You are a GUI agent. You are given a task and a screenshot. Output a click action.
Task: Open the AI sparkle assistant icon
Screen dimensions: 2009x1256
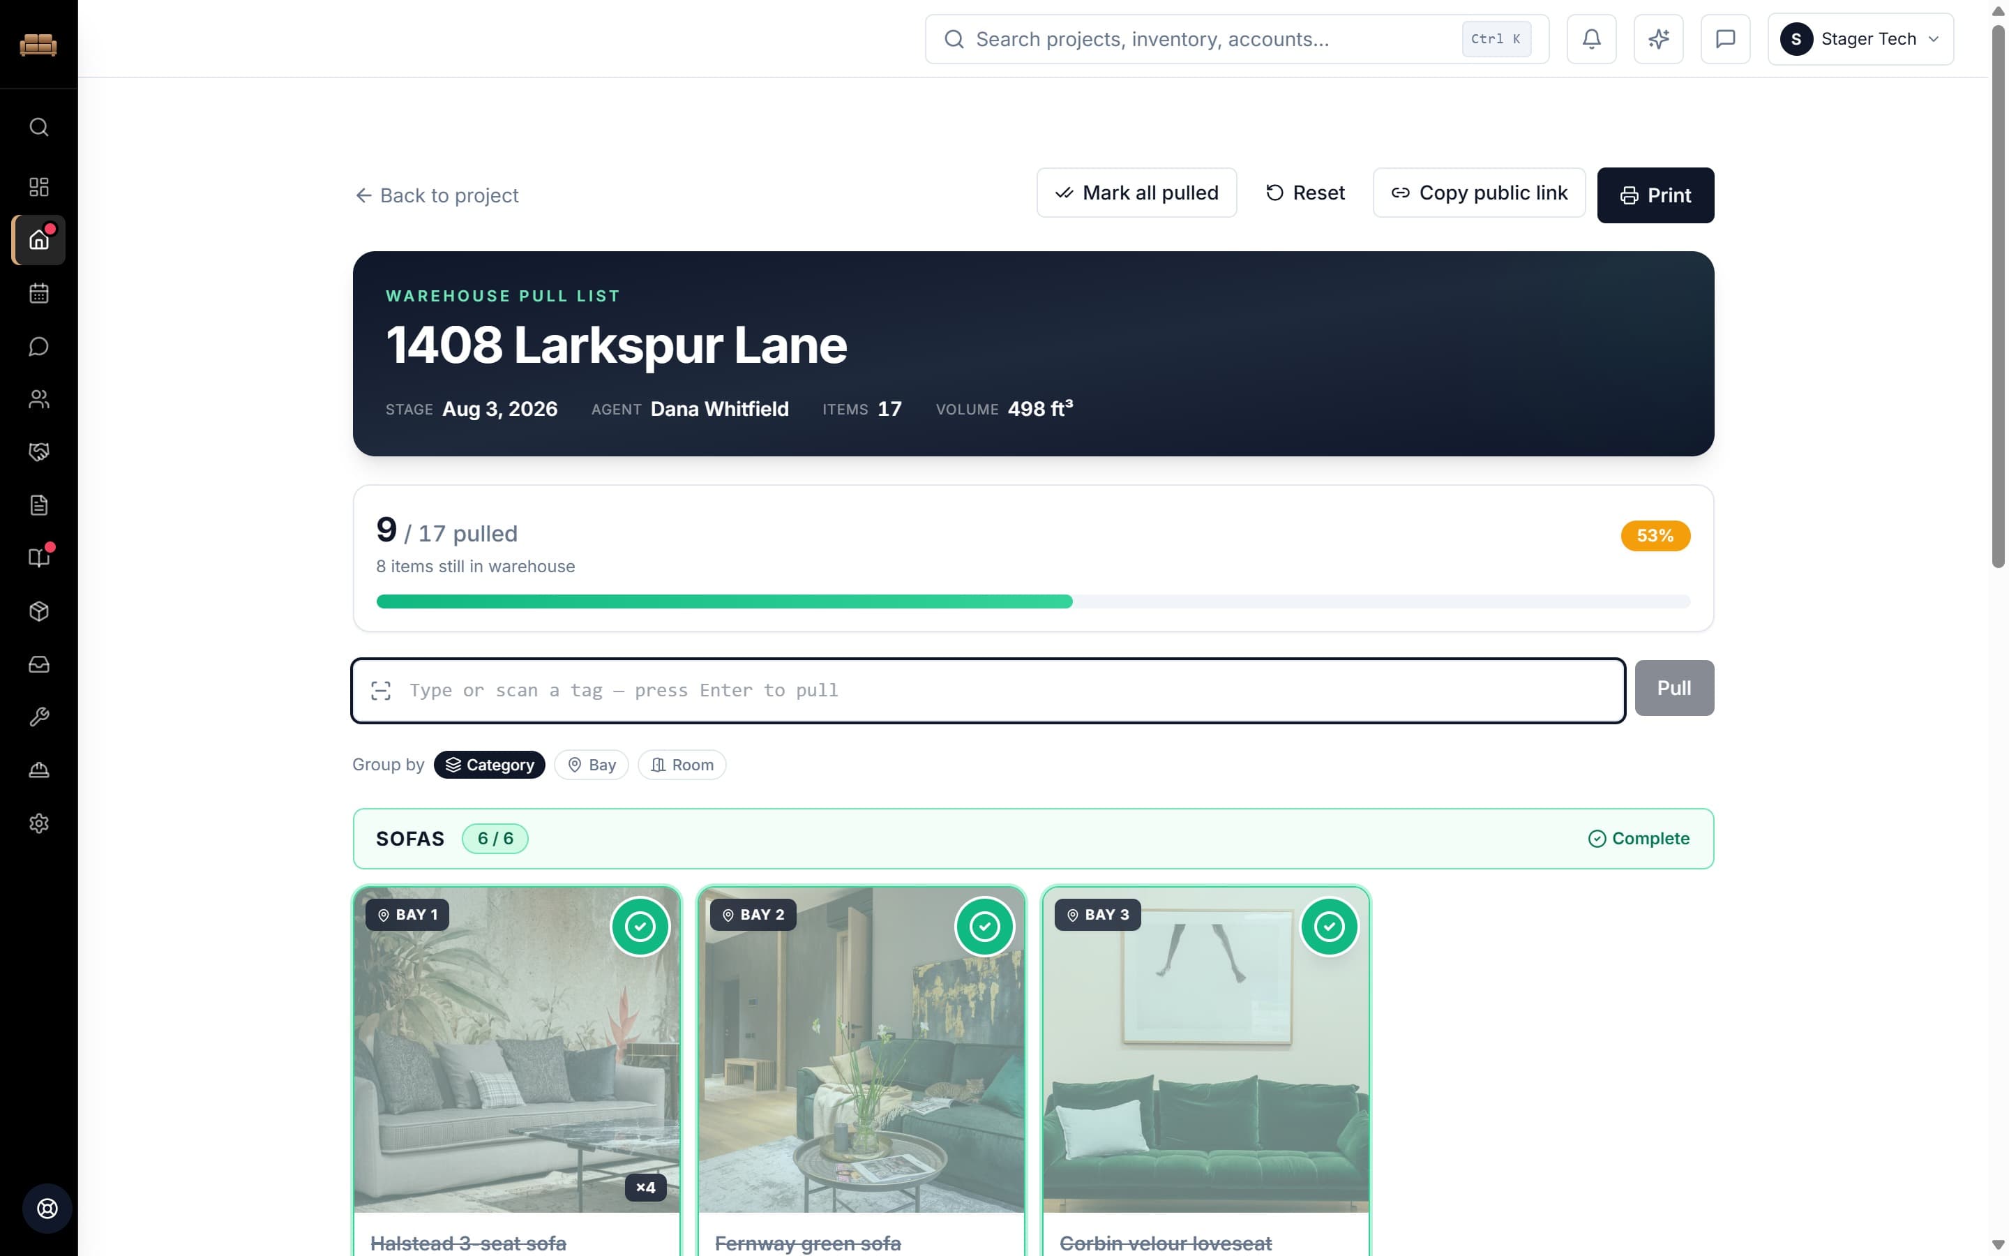1658,39
